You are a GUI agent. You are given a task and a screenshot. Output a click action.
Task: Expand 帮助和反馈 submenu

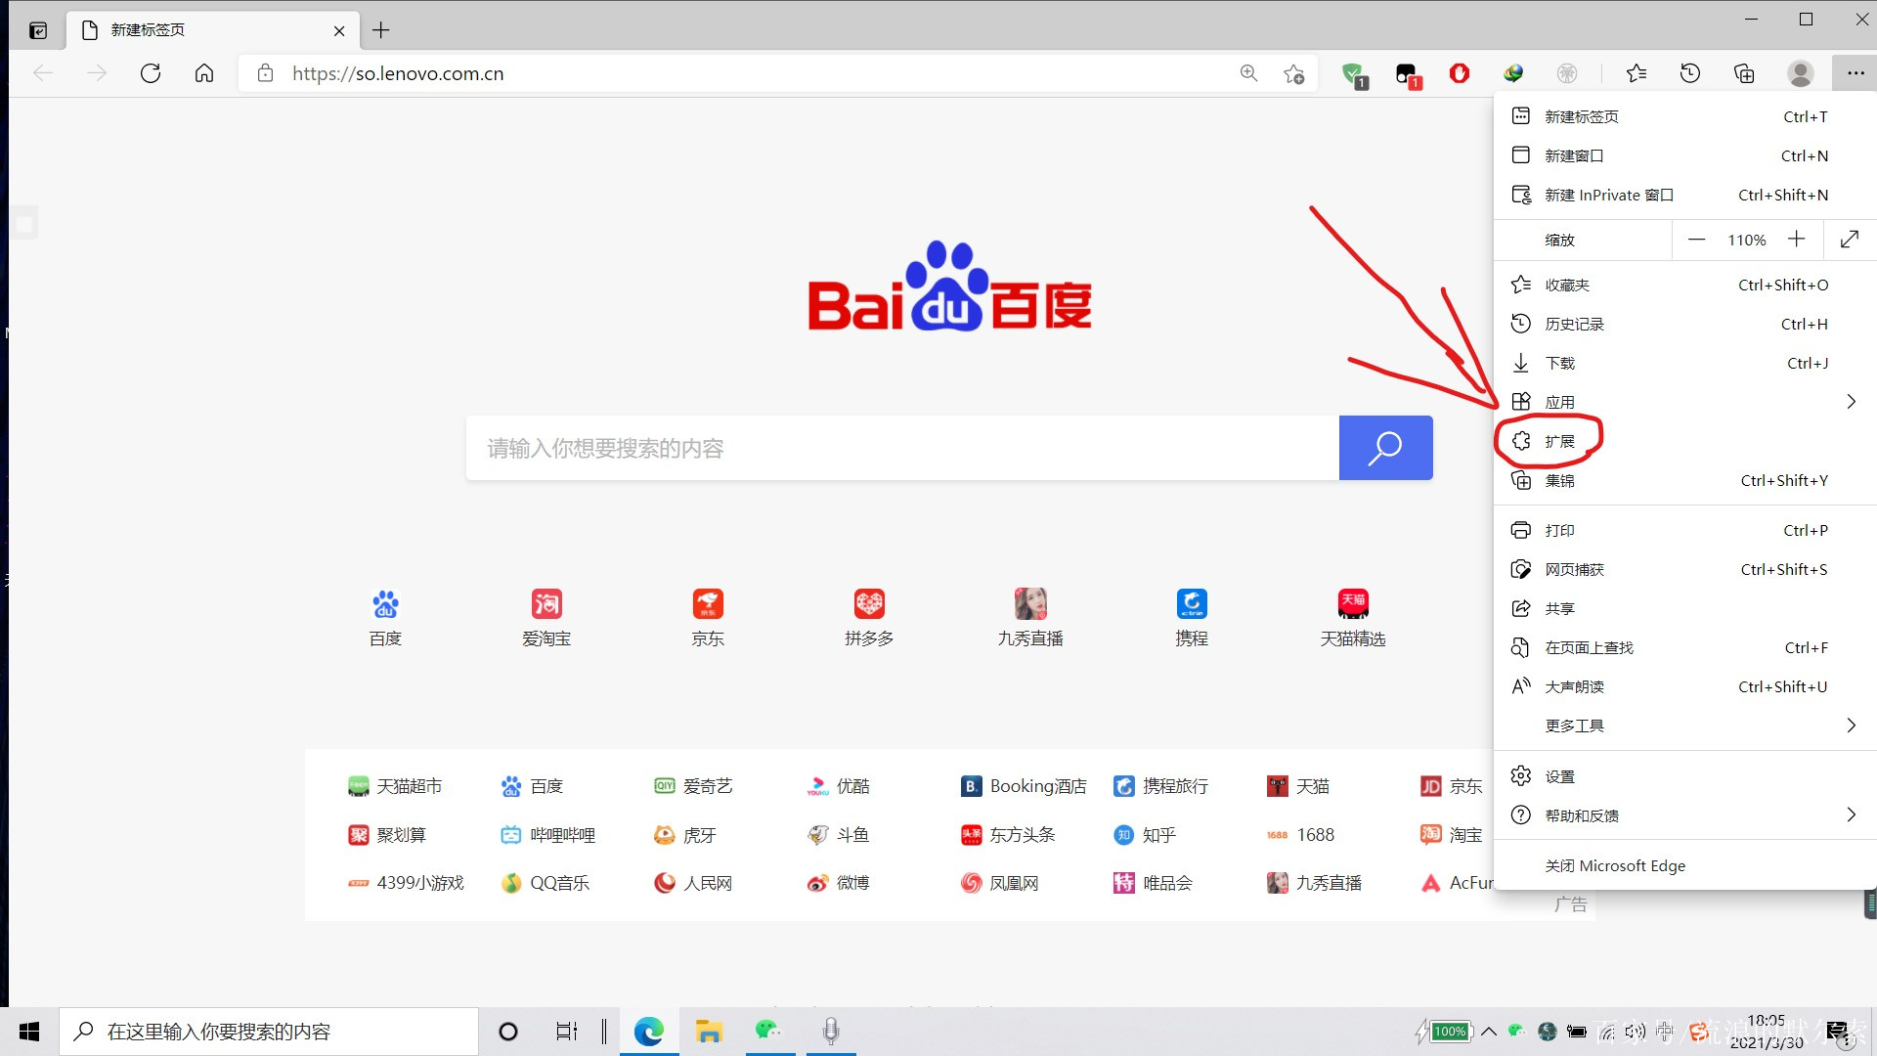tap(1685, 815)
